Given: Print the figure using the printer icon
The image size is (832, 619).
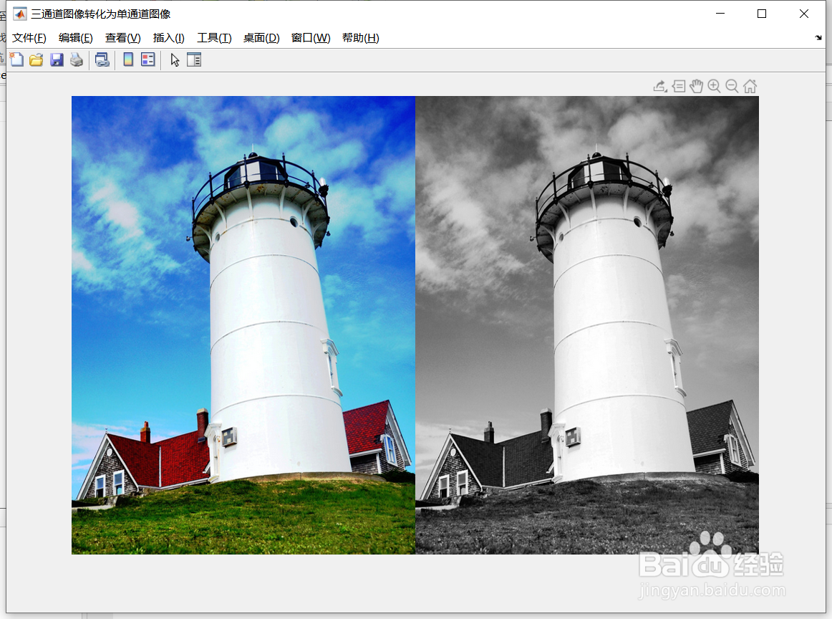Looking at the screenshot, I should click(x=77, y=60).
